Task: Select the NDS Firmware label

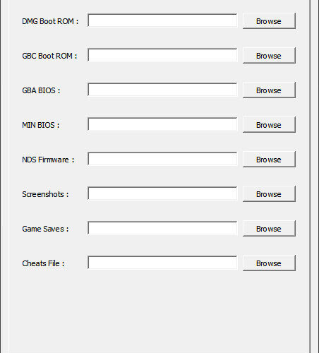Action: 48,160
